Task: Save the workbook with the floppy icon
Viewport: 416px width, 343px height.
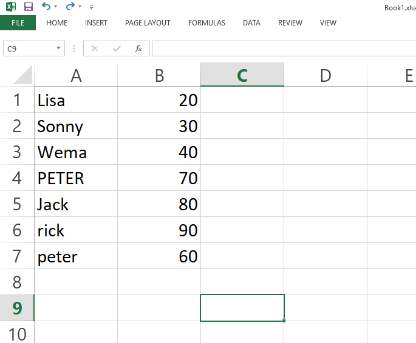Action: pyautogui.click(x=29, y=7)
